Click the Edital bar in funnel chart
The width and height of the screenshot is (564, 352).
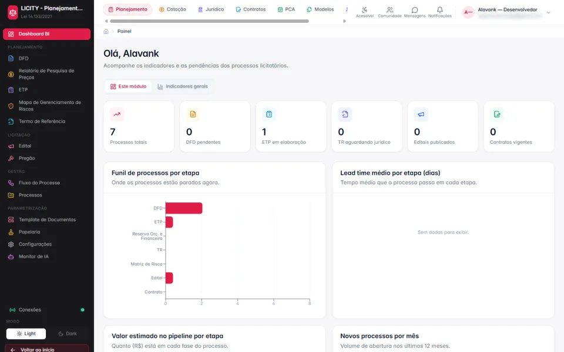click(169, 277)
